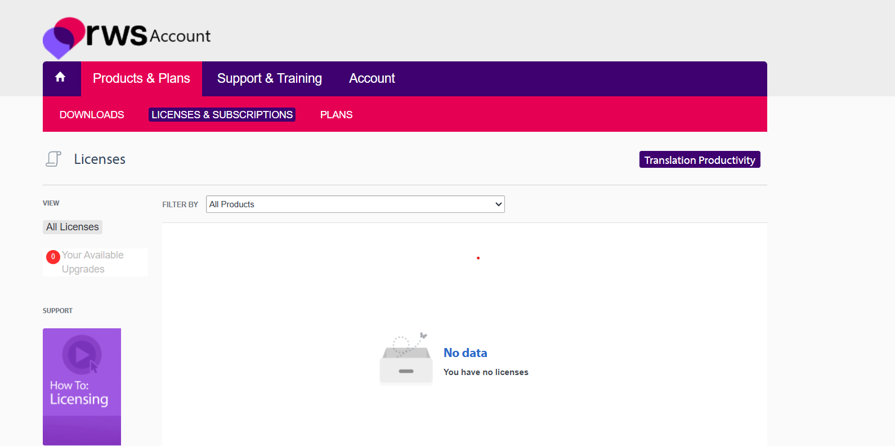Click the Licenses scroll icon
Image resolution: width=895 pixels, height=446 pixels.
(53, 159)
